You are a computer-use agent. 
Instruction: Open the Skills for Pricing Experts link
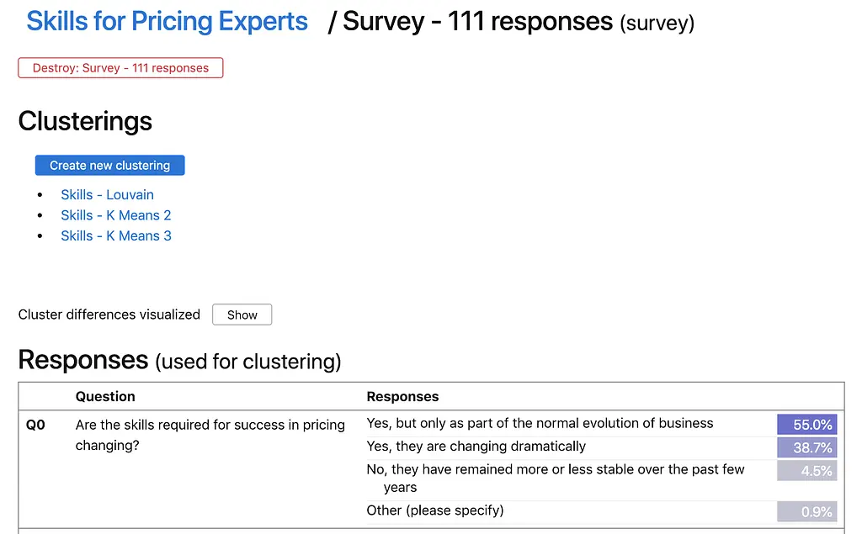pos(168,22)
